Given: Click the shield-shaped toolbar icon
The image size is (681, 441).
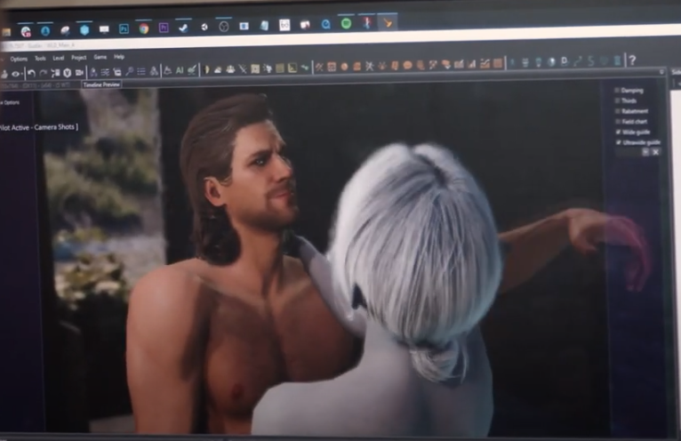Looking at the screenshot, I should click(x=67, y=72).
